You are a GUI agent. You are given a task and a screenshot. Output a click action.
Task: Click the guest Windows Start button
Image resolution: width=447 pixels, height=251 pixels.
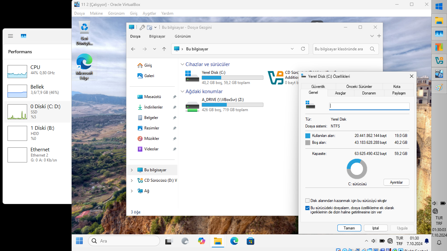pos(79,241)
